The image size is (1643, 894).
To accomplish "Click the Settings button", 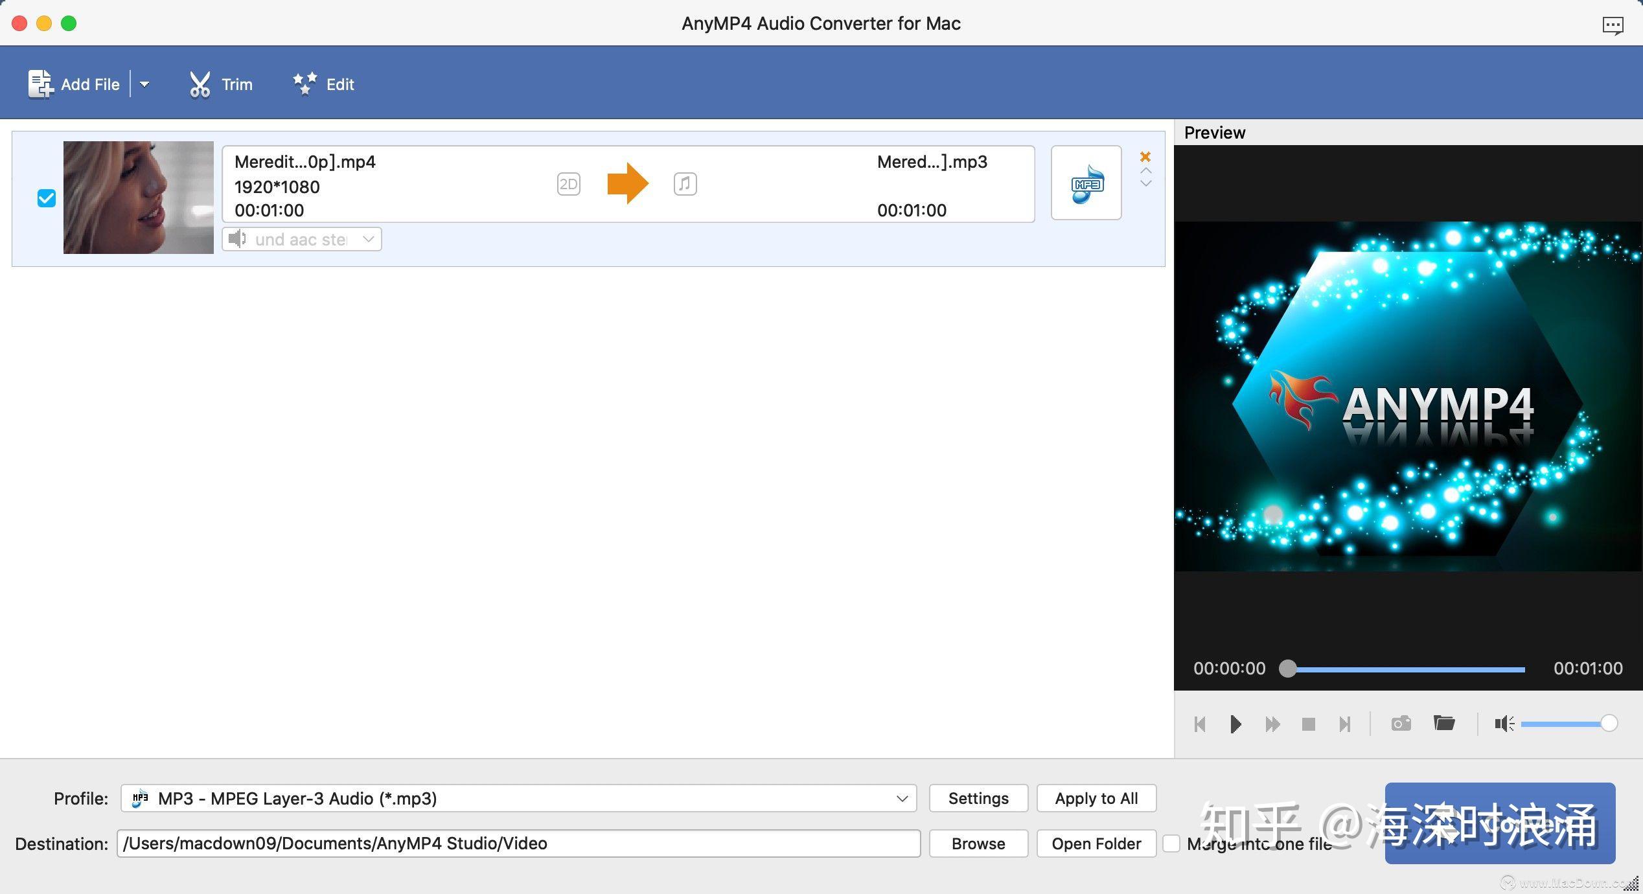I will pos(978,798).
